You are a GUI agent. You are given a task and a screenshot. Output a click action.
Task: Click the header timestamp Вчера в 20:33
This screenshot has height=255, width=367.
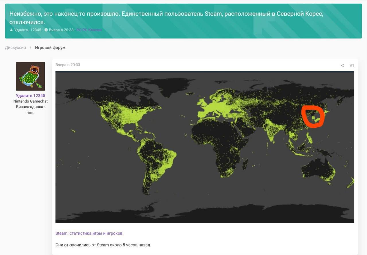click(61, 30)
